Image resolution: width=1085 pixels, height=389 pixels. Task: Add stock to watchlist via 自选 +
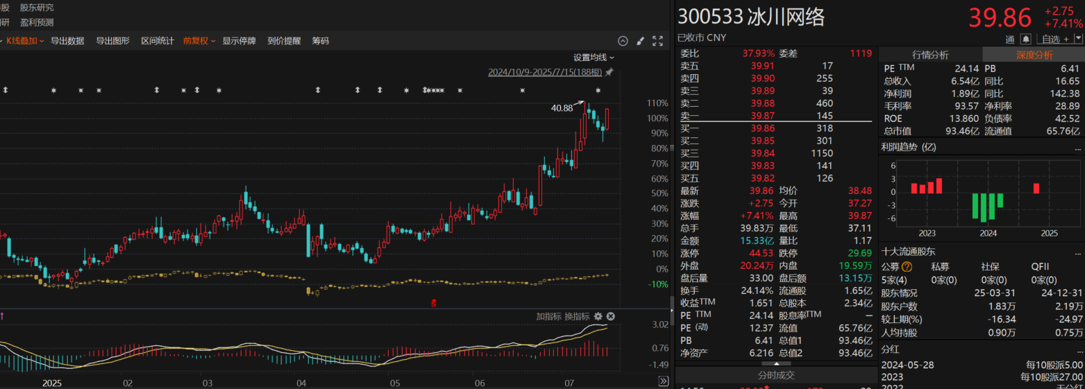(x=1055, y=39)
